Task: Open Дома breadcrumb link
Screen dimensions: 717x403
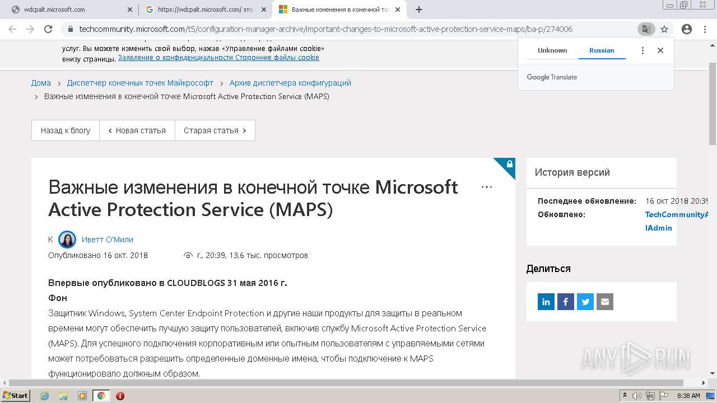Action: [41, 83]
